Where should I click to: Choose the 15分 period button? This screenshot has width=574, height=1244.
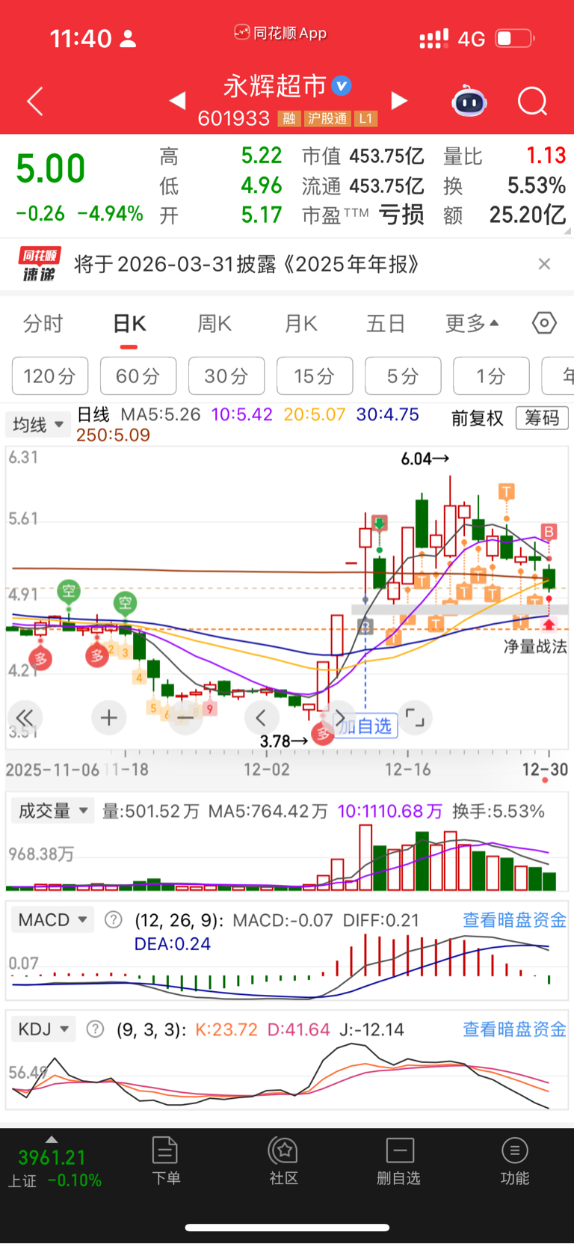click(x=315, y=376)
